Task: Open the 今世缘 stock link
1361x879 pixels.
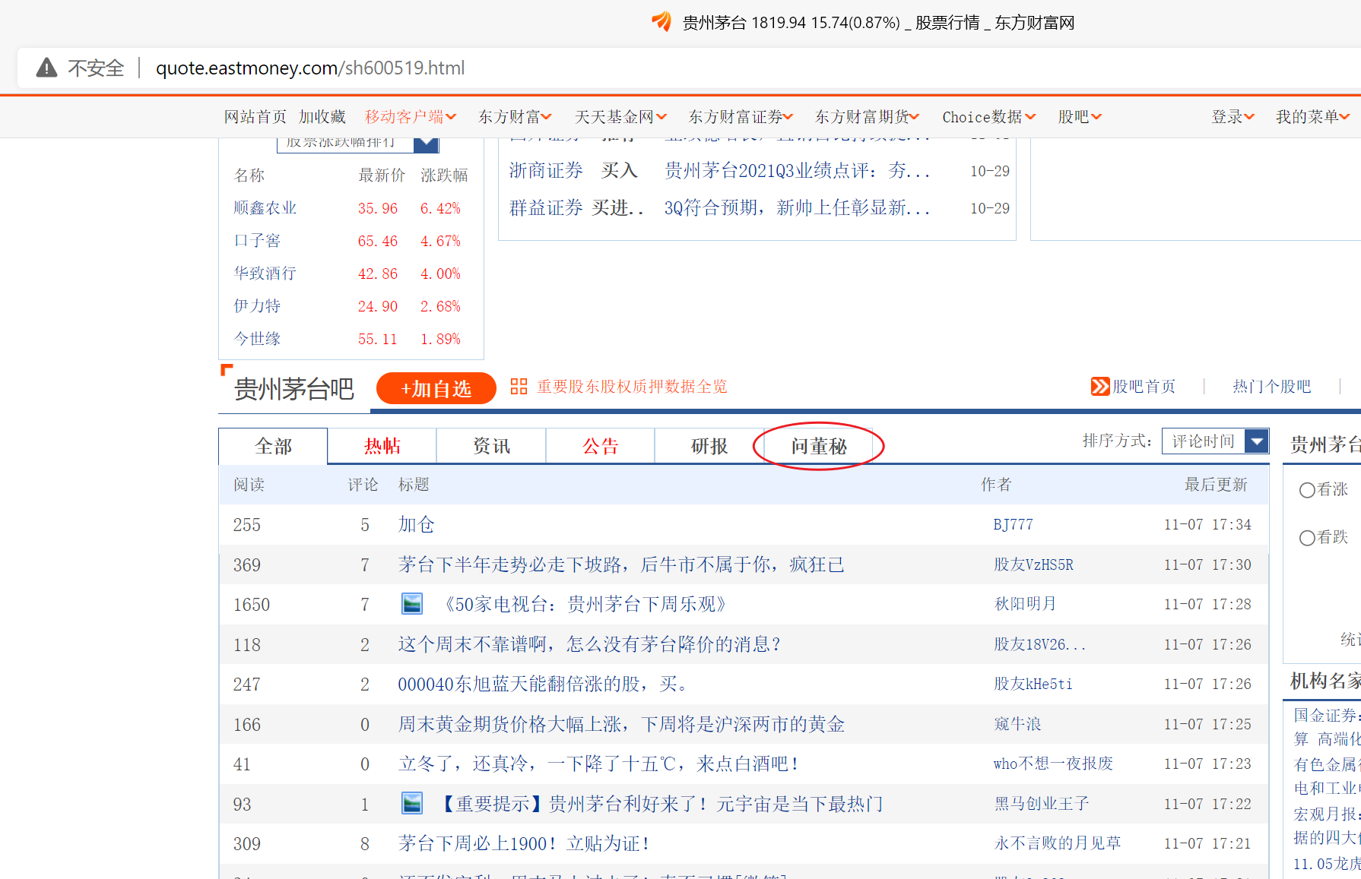Action: coord(257,339)
